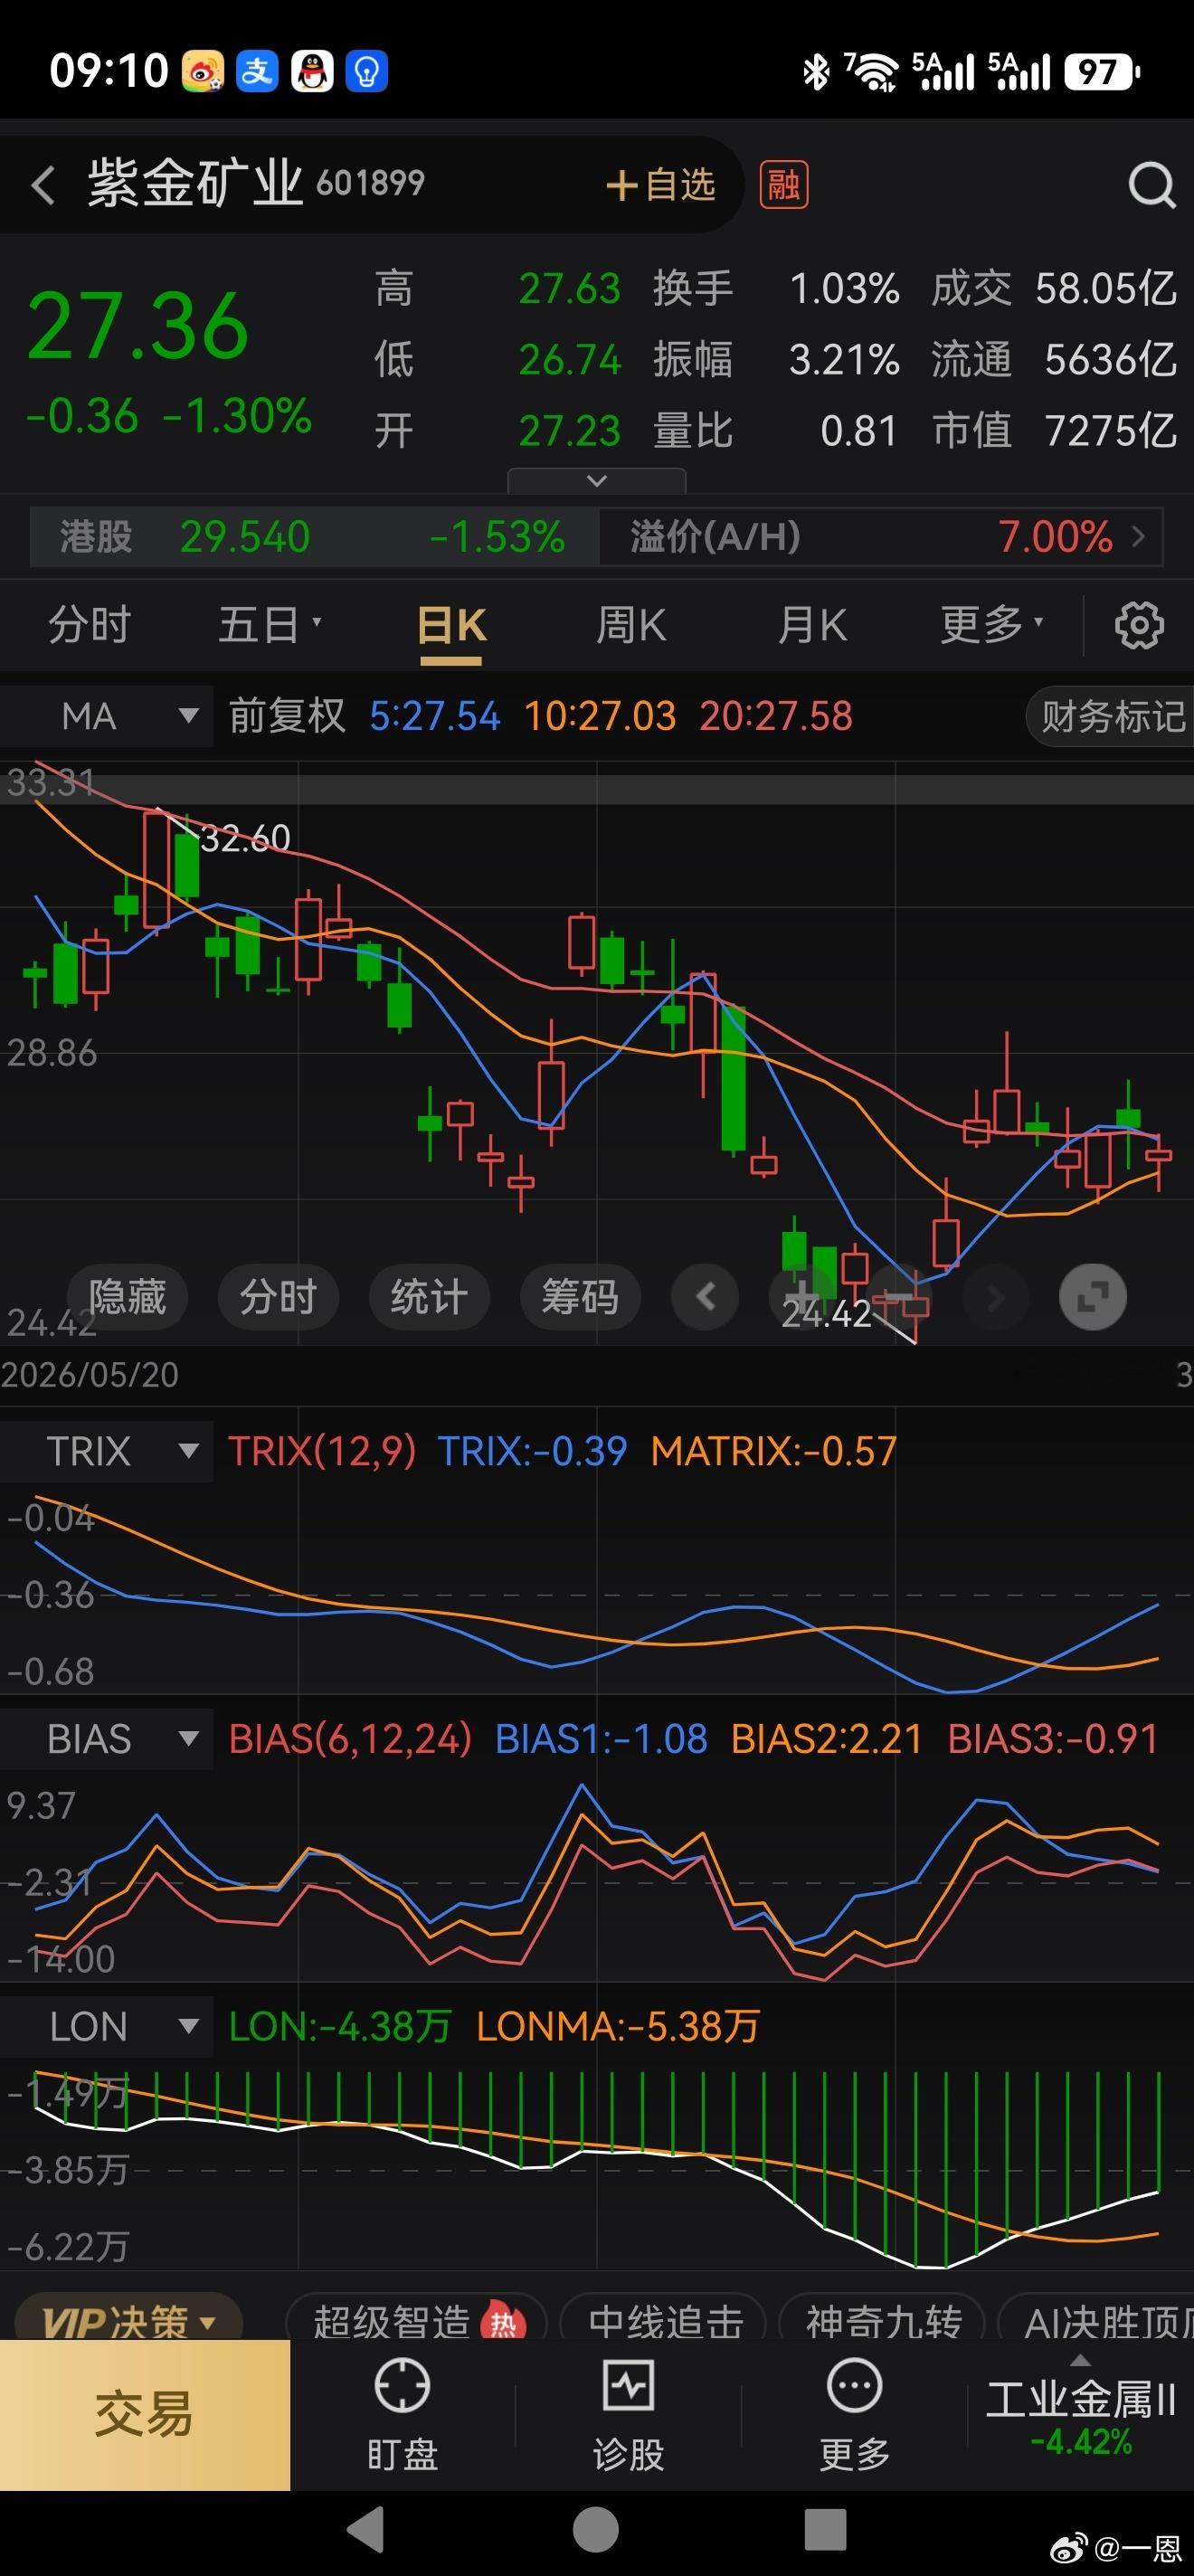Viewport: 1194px width, 2576px height.
Task: Change the 前复权 adjustment mode
Action: tap(286, 716)
